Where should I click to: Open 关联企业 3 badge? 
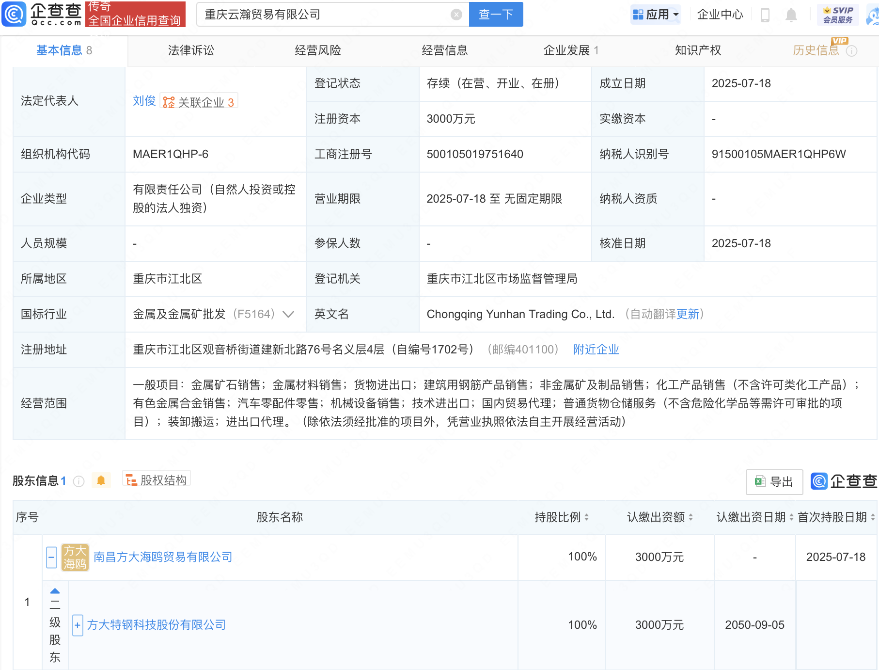point(199,102)
